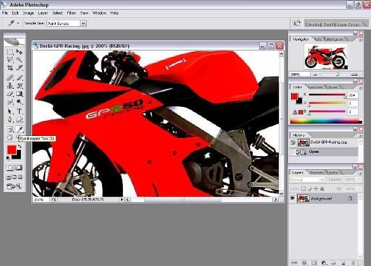371x266 pixels.
Task: Open the Color panel options menu
Action: click(x=361, y=88)
